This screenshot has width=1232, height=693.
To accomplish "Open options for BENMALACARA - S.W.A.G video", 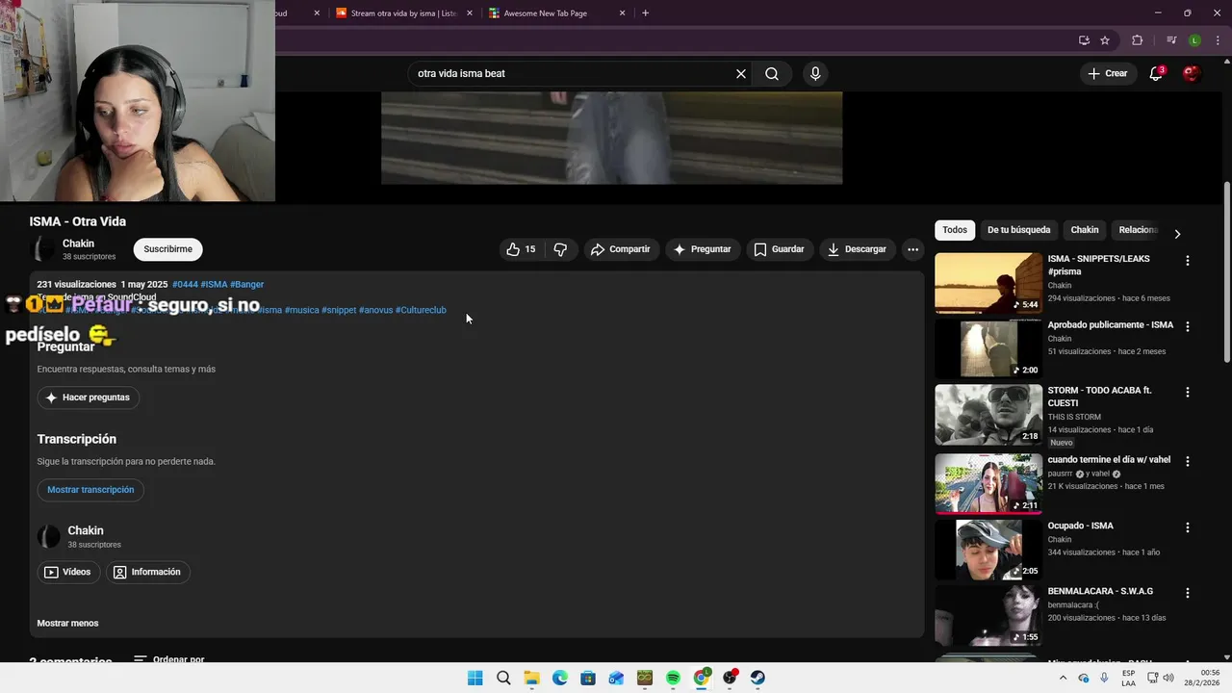I will click(1188, 593).
